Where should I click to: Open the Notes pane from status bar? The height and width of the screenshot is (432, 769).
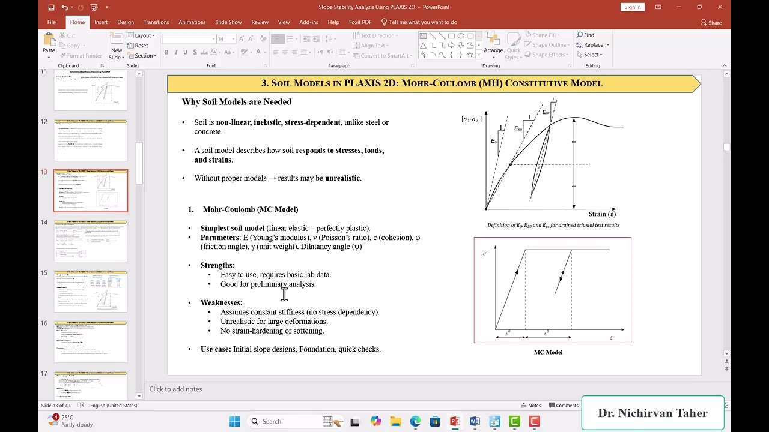pos(530,406)
